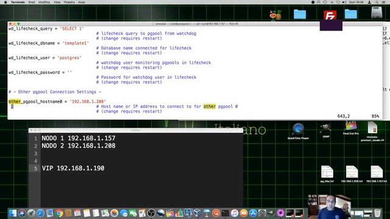Open pgAdmin elephant icon in Dock
This screenshot has height=219, width=390.
pyautogui.click(x=188, y=213)
